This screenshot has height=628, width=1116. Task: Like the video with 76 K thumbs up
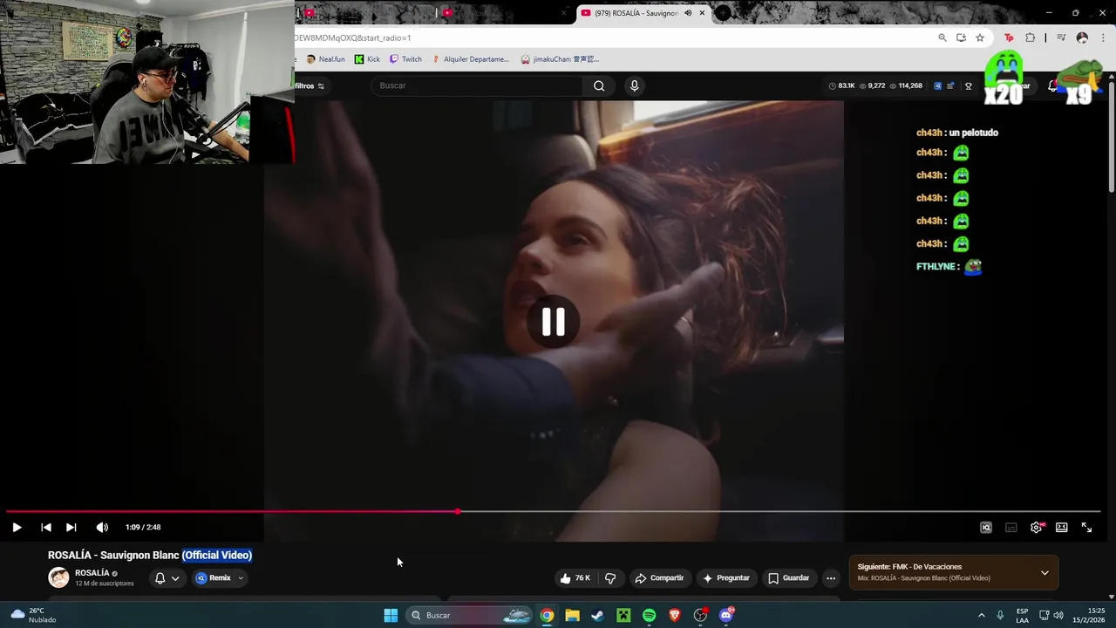tap(575, 577)
